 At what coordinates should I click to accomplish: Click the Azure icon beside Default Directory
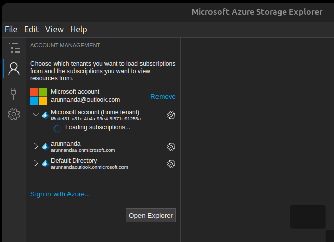click(46, 164)
